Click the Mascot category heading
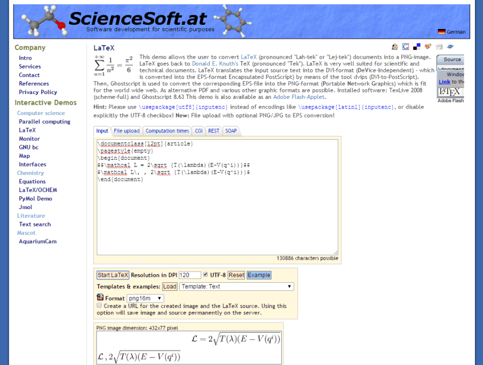This screenshot has height=365, width=483. coord(26,233)
